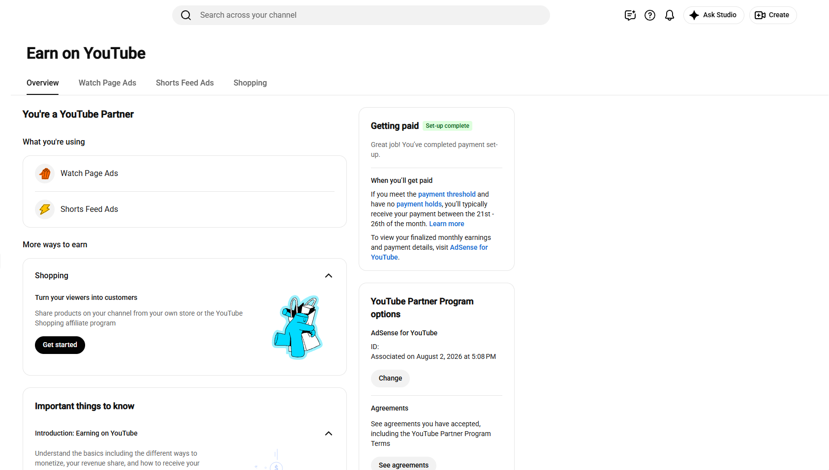Click the Get started button
Viewport: 829px width, 470px height.
60,345
